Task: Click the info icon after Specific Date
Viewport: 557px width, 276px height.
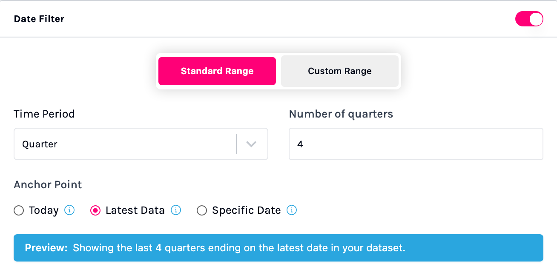Action: coord(292,210)
